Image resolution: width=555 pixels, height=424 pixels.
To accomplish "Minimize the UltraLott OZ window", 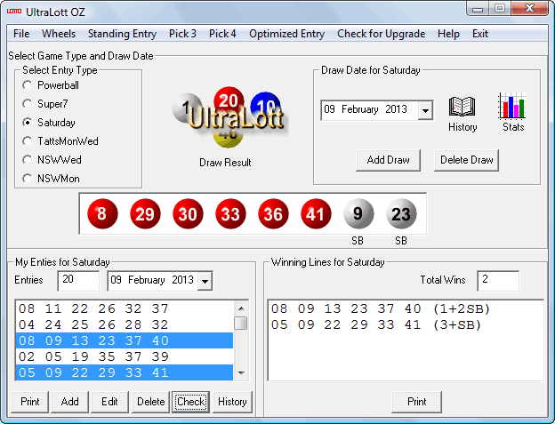I will [478, 9].
